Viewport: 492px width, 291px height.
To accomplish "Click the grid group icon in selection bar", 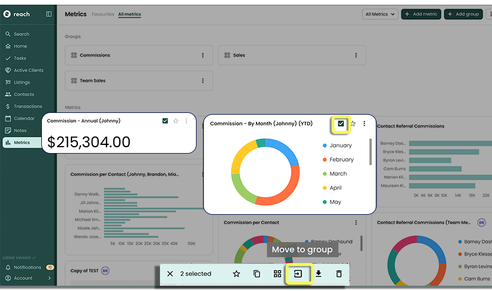I will coord(277,274).
